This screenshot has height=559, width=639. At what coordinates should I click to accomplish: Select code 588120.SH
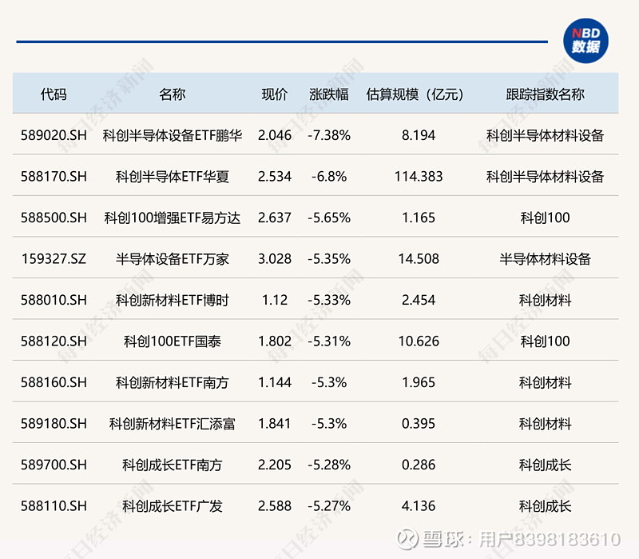point(54,341)
